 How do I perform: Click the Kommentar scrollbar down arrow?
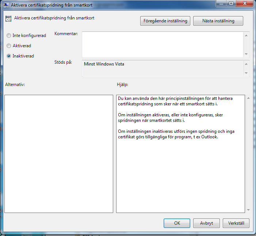[246, 54]
